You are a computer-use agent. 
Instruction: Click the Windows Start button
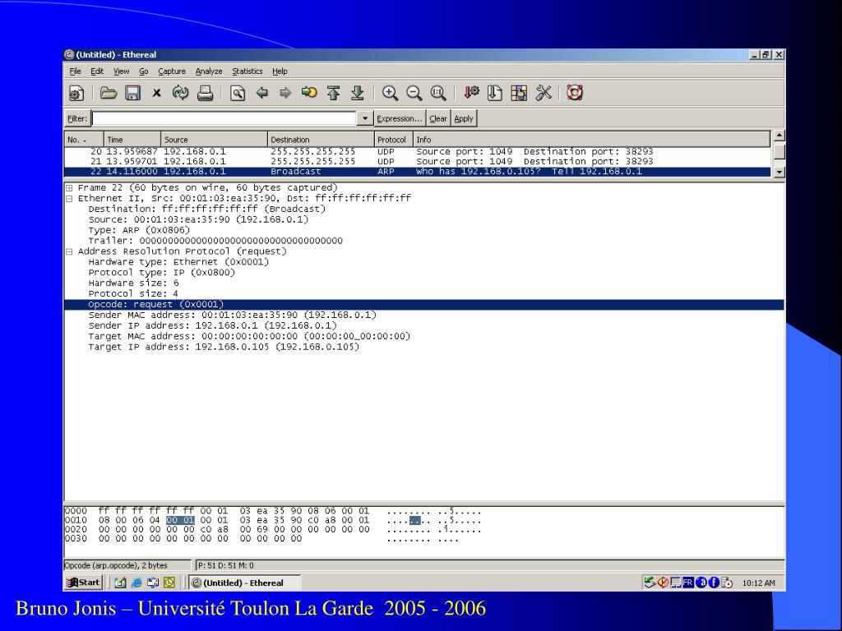point(83,583)
